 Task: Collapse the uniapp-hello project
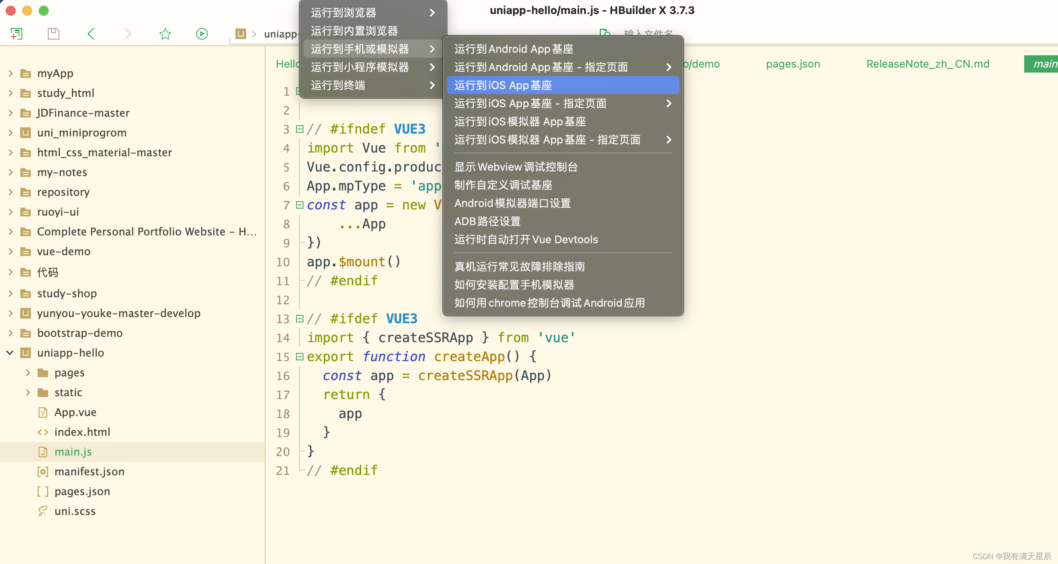10,352
